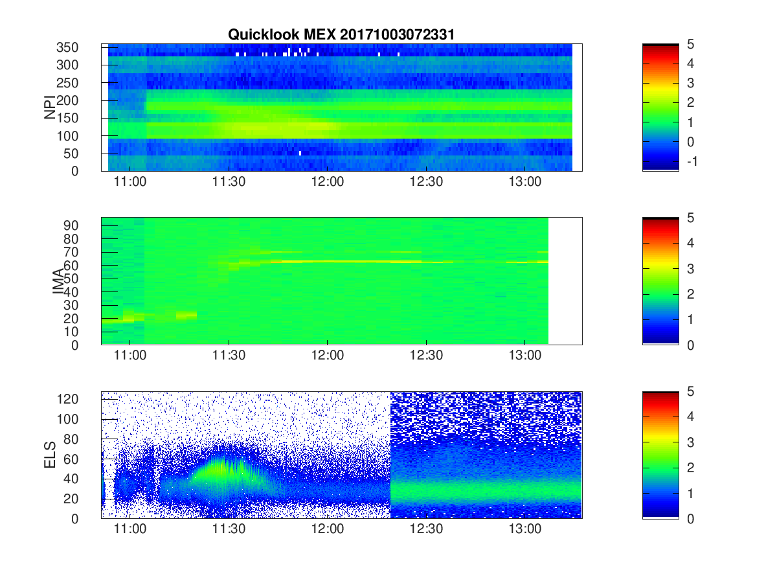Pick the colorbar beside the IMA panel
Viewport: 777px width, 583px height.
coord(660,281)
